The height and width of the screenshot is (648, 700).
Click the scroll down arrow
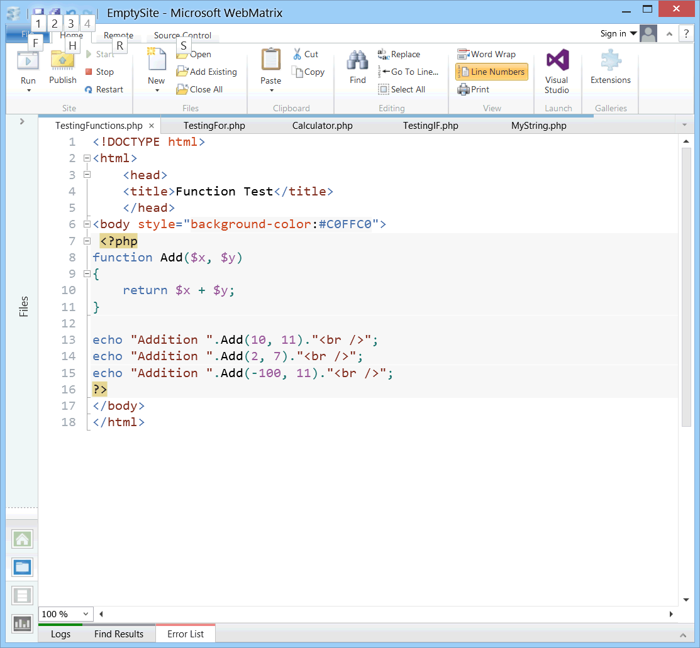coord(686,600)
